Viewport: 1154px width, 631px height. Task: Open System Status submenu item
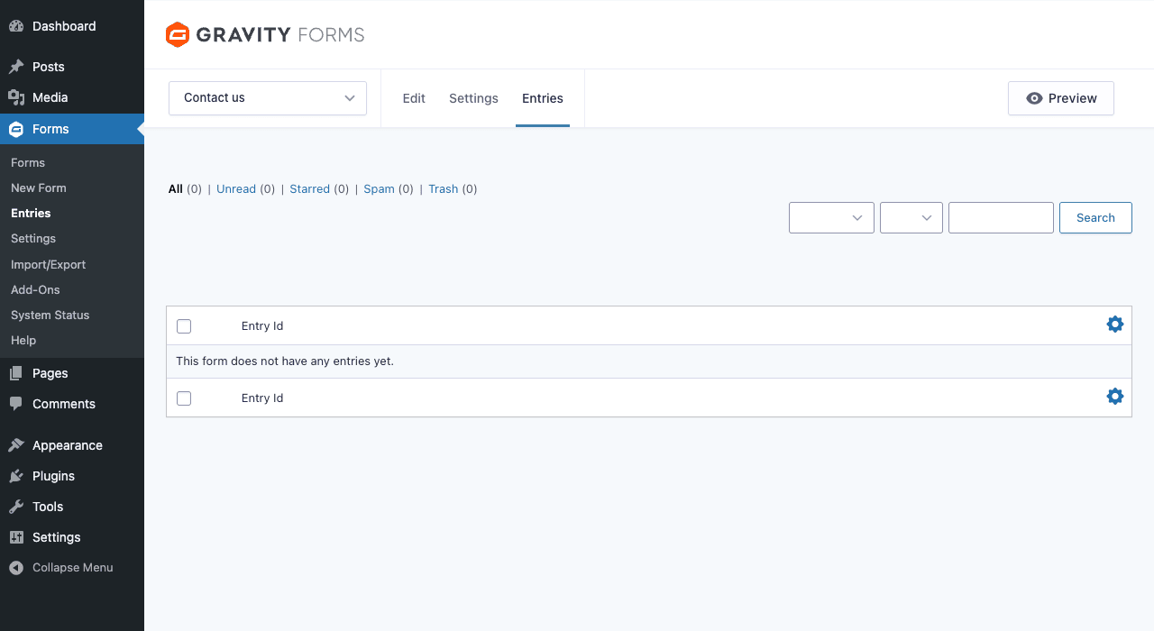(x=50, y=315)
